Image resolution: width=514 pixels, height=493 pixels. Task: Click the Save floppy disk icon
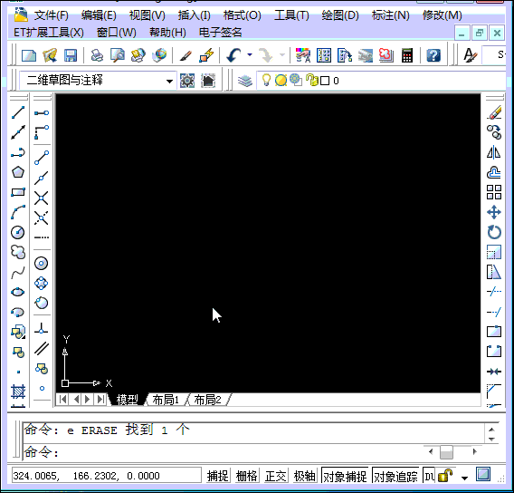pyautogui.click(x=71, y=55)
